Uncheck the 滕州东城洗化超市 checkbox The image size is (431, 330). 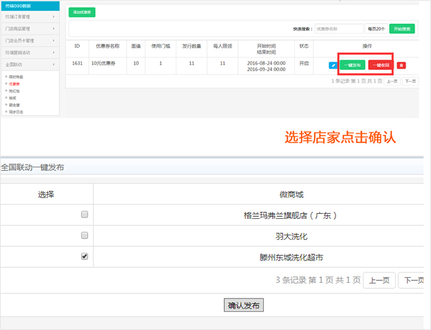pyautogui.click(x=84, y=257)
